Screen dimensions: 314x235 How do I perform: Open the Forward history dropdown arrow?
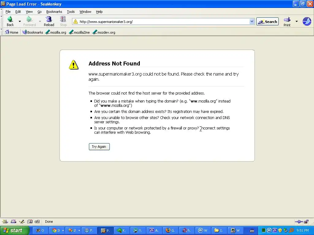[40, 21]
